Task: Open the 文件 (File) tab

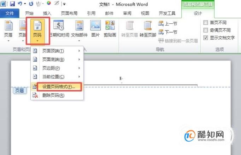Action: click(10, 13)
